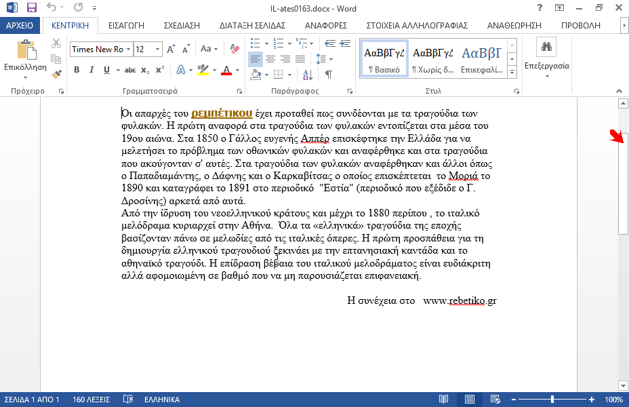The image size is (629, 407).
Task: Cut selection with the scissors icon
Action: point(56,43)
